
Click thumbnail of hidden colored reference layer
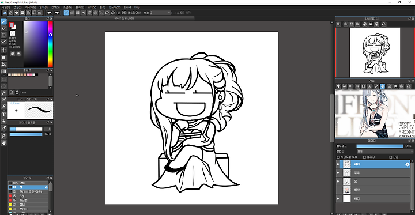coord(347,190)
